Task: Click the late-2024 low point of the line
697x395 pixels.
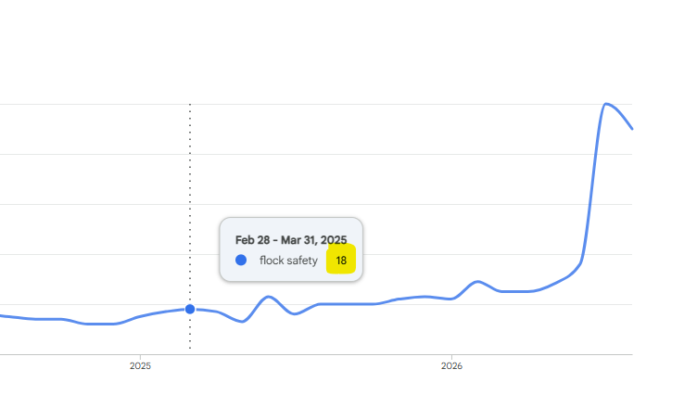Action: point(100,324)
